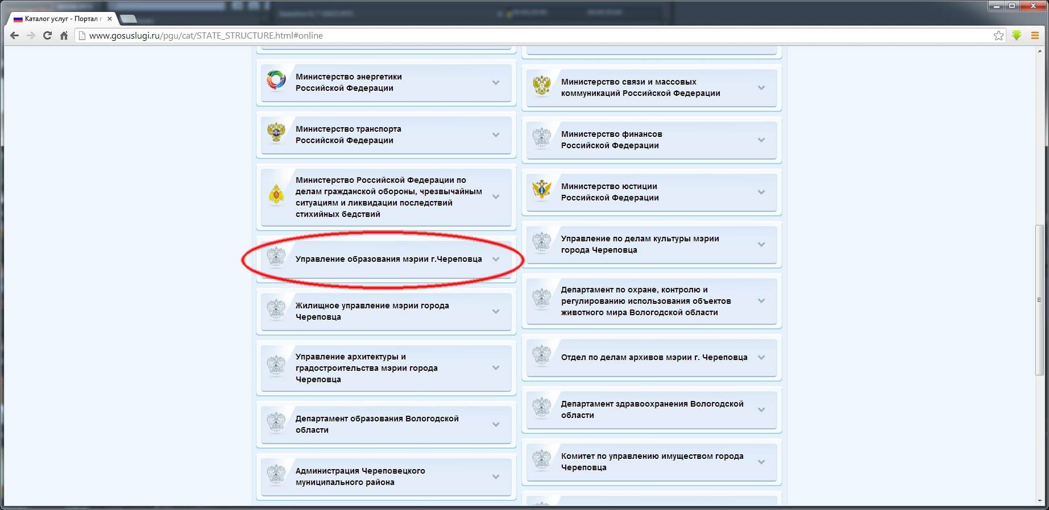This screenshot has height=510, width=1049.
Task: Click the Ministry of Transport emblem
Action: tap(276, 133)
